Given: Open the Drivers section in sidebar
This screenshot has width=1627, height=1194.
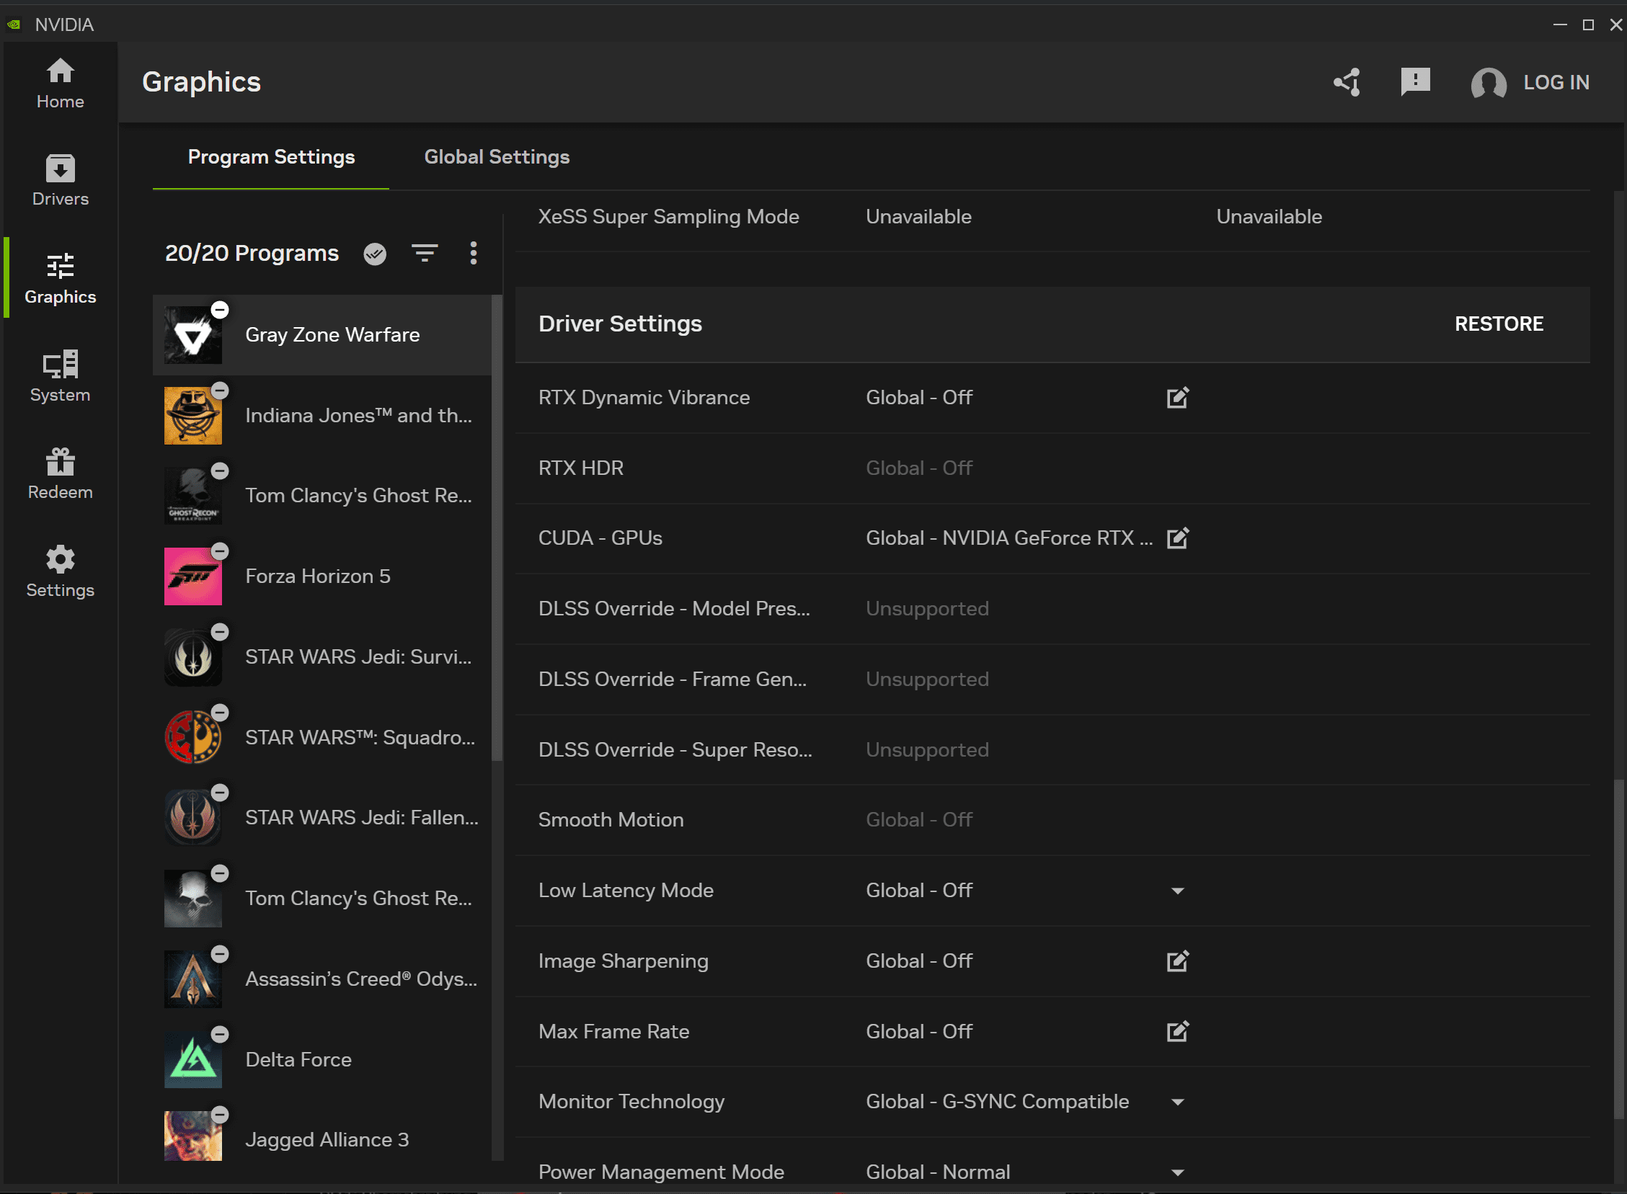Looking at the screenshot, I should [60, 181].
